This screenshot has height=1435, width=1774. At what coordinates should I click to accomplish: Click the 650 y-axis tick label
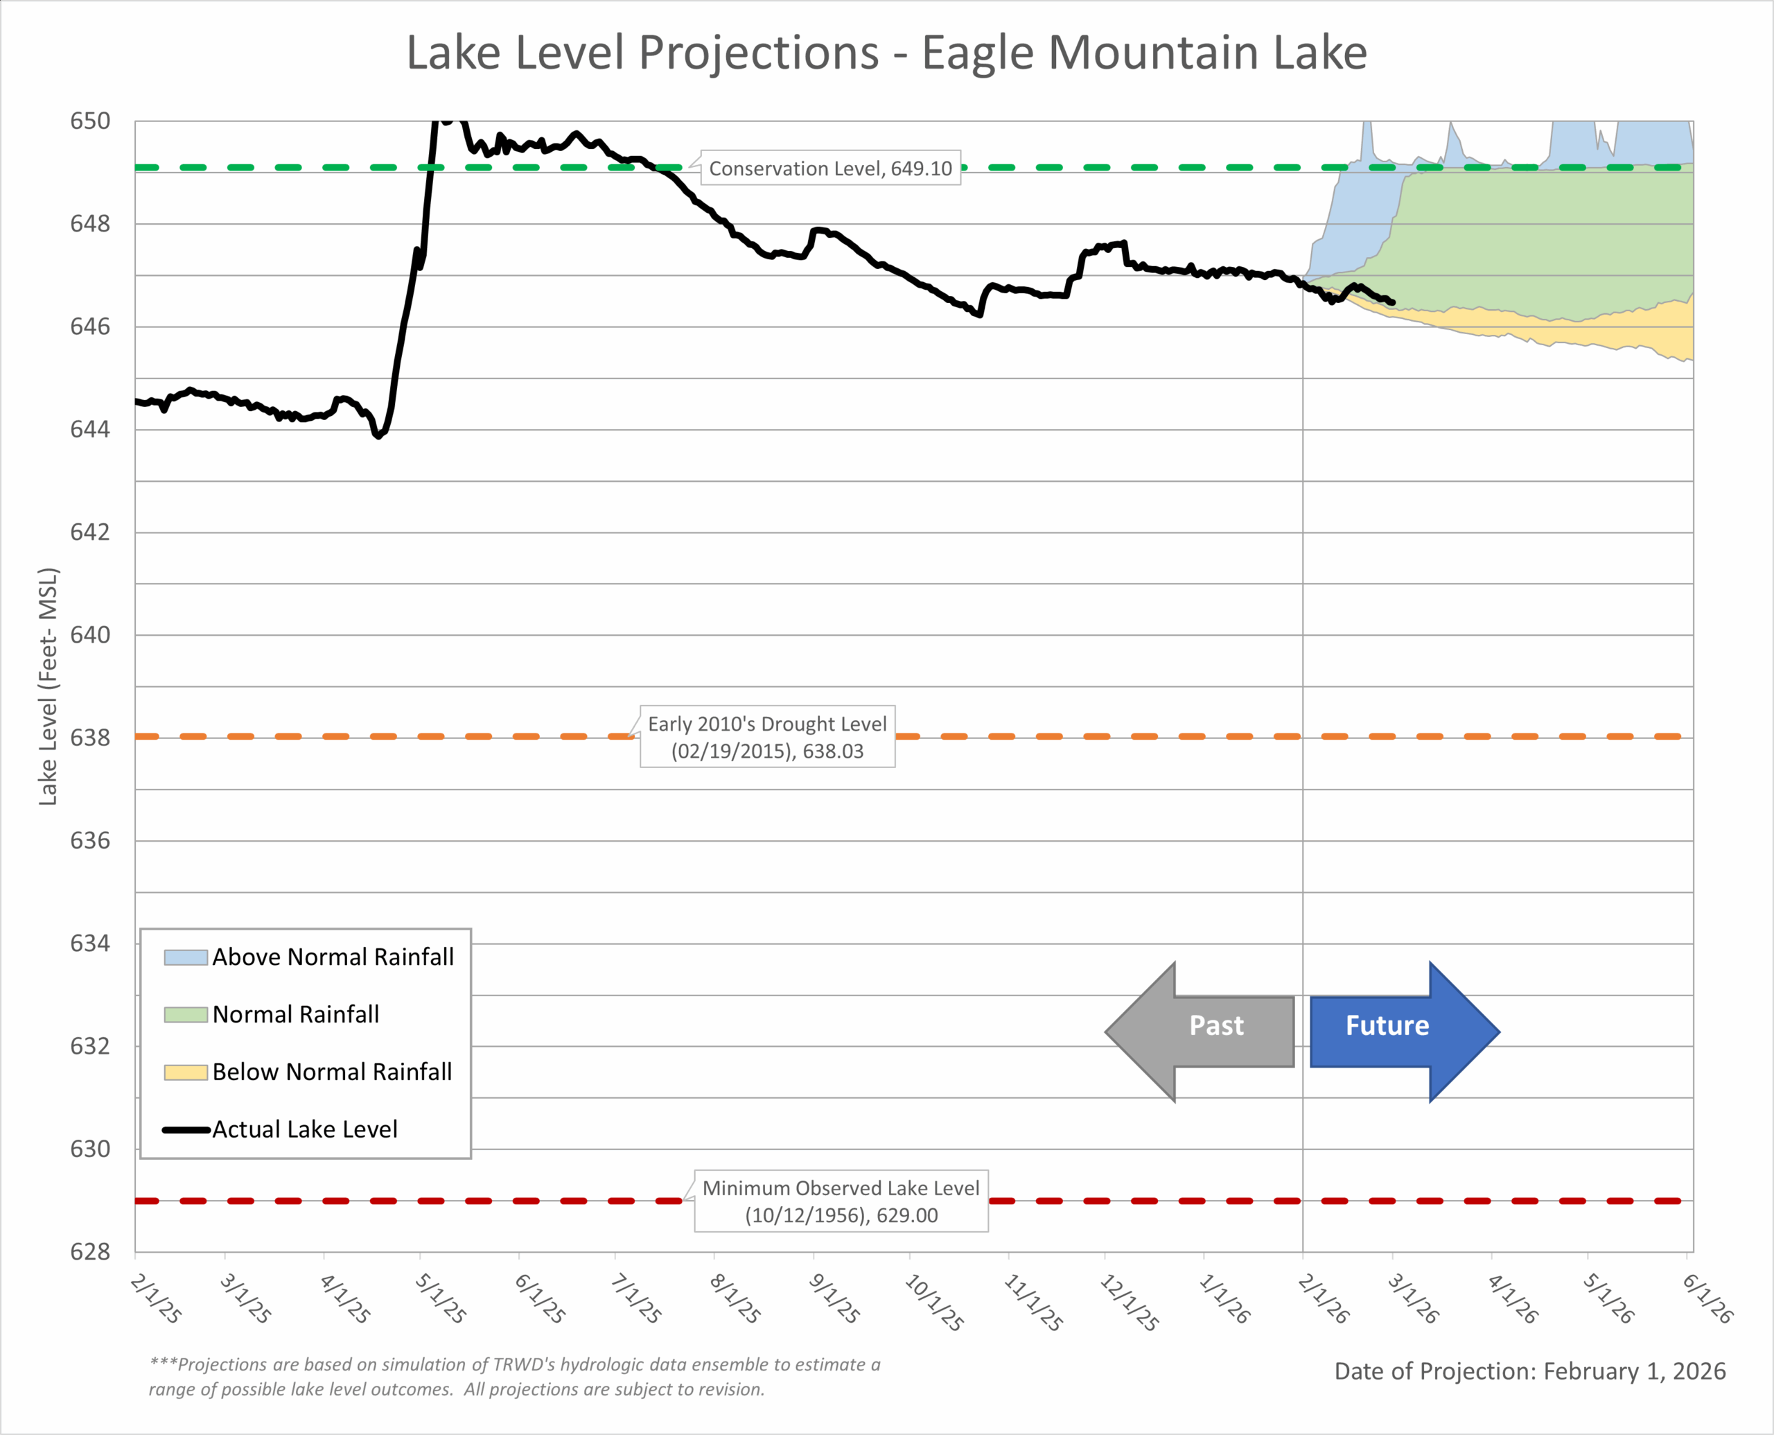pyautogui.click(x=89, y=121)
